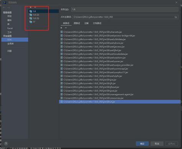Select the jfr.jar classpath entry
Image resolution: width=182 pixels, height=149 pixels.
coord(120,83)
